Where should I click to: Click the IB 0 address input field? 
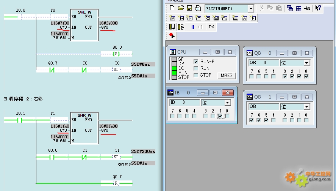point(184,103)
